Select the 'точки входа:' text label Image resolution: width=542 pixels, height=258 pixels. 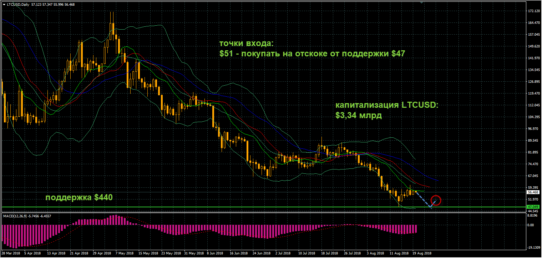(246, 44)
